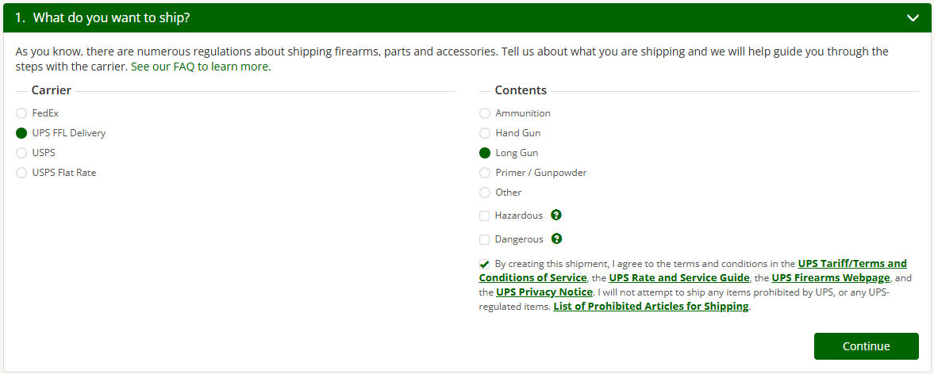Enable the Hazardous checkbox
The image size is (934, 374).
(x=485, y=216)
